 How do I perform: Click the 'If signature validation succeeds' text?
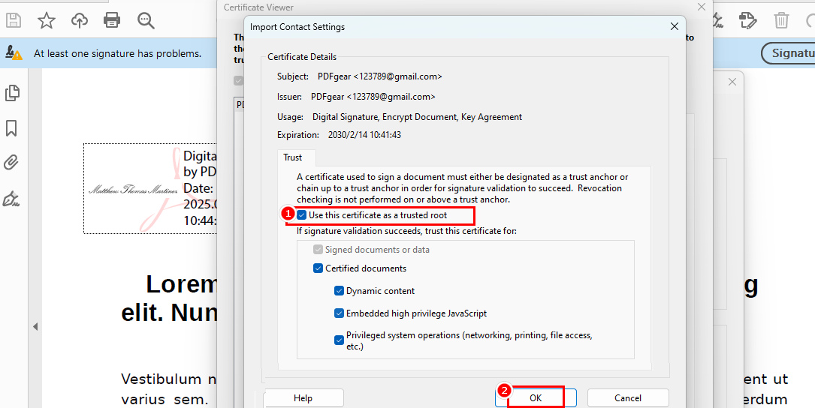coord(407,230)
